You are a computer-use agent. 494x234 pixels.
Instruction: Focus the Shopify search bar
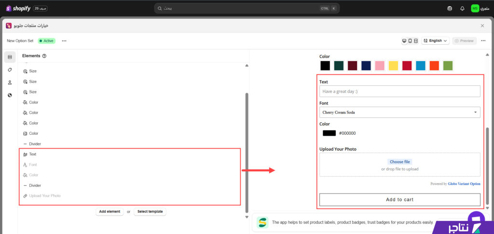[247, 9]
